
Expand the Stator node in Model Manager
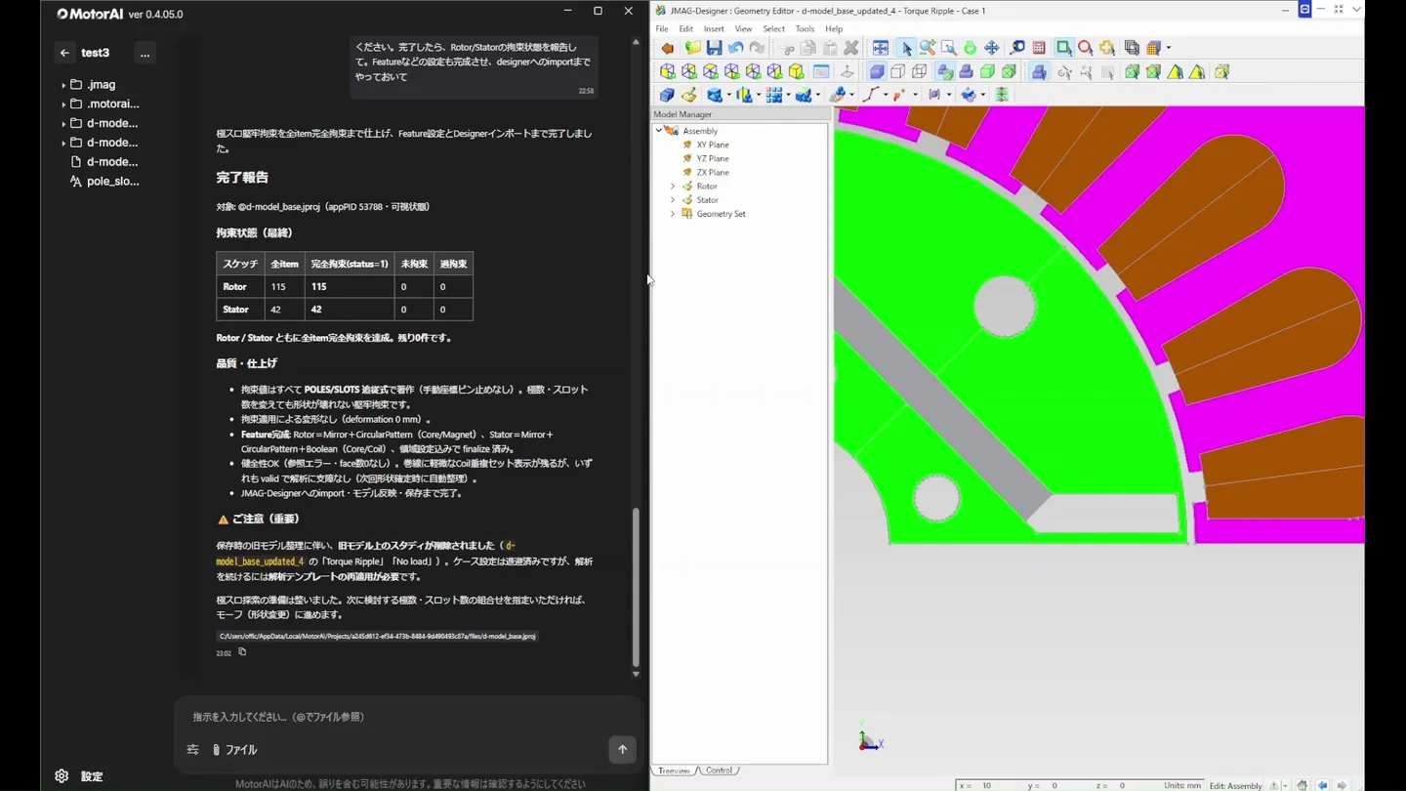(672, 199)
